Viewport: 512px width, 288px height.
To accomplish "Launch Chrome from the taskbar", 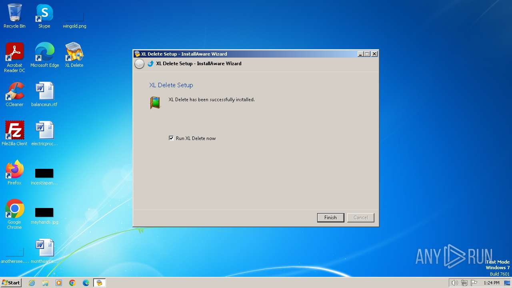I will pyautogui.click(x=72, y=283).
